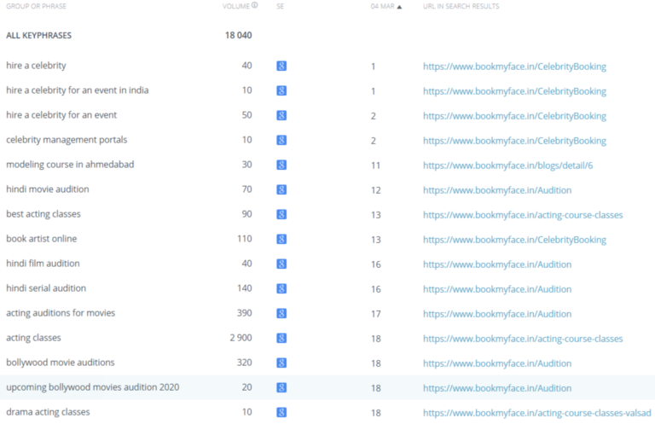655x424 pixels.
Task: Click Google icon in 'drama acting classes' row
Action: (x=281, y=412)
